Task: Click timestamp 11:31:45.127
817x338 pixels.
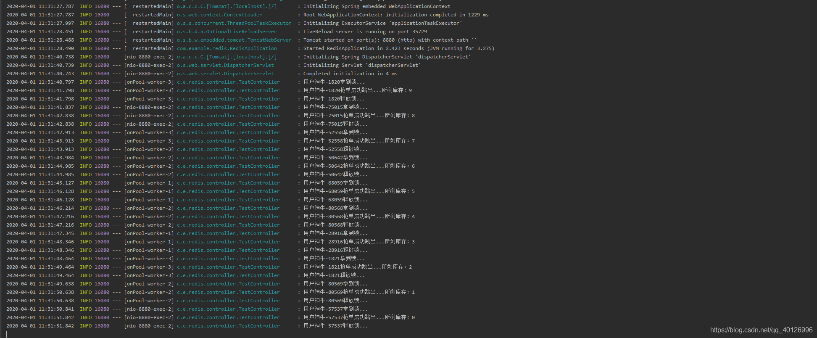Action: pyautogui.click(x=56, y=183)
